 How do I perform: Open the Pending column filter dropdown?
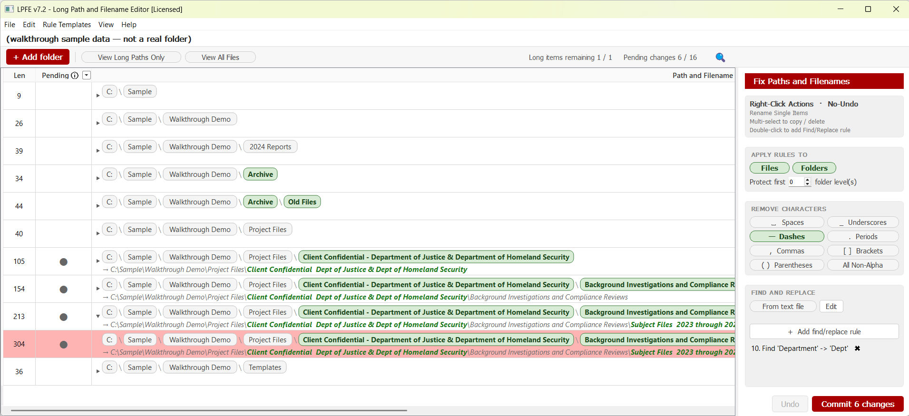pos(87,75)
